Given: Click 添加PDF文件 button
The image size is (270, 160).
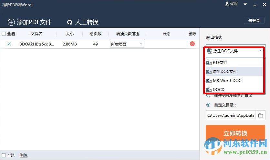Looking at the screenshot, I should [30, 22].
